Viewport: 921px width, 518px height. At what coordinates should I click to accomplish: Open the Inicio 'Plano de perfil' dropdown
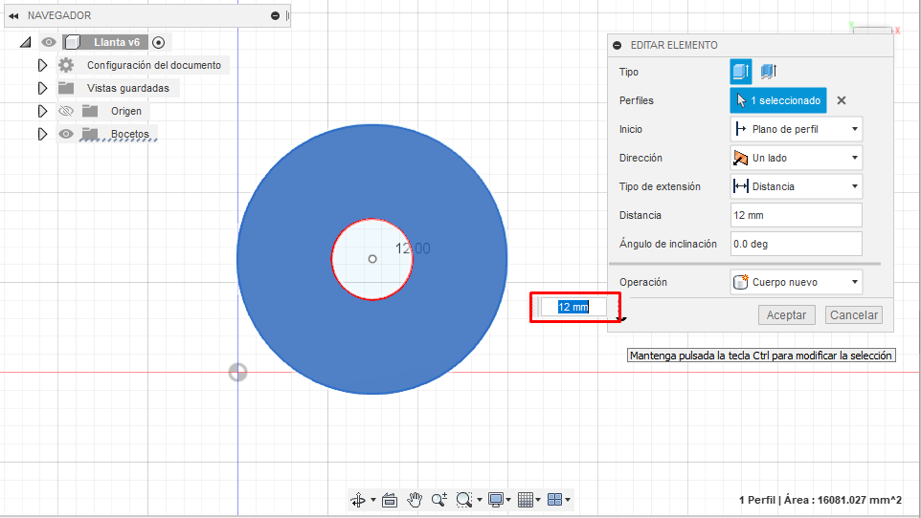pyautogui.click(x=796, y=129)
